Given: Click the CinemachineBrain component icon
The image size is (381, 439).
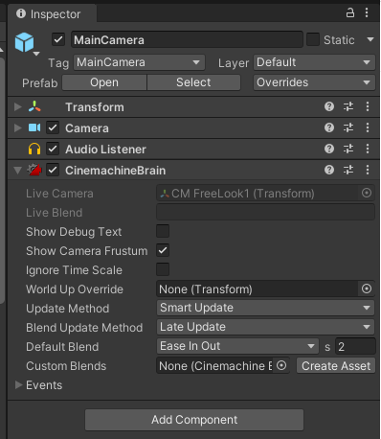Looking at the screenshot, I should click(34, 170).
